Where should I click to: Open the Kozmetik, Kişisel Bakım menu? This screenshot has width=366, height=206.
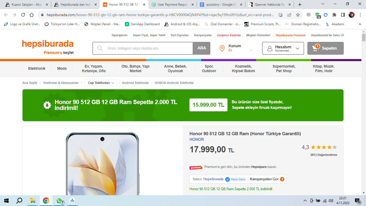(x=244, y=68)
